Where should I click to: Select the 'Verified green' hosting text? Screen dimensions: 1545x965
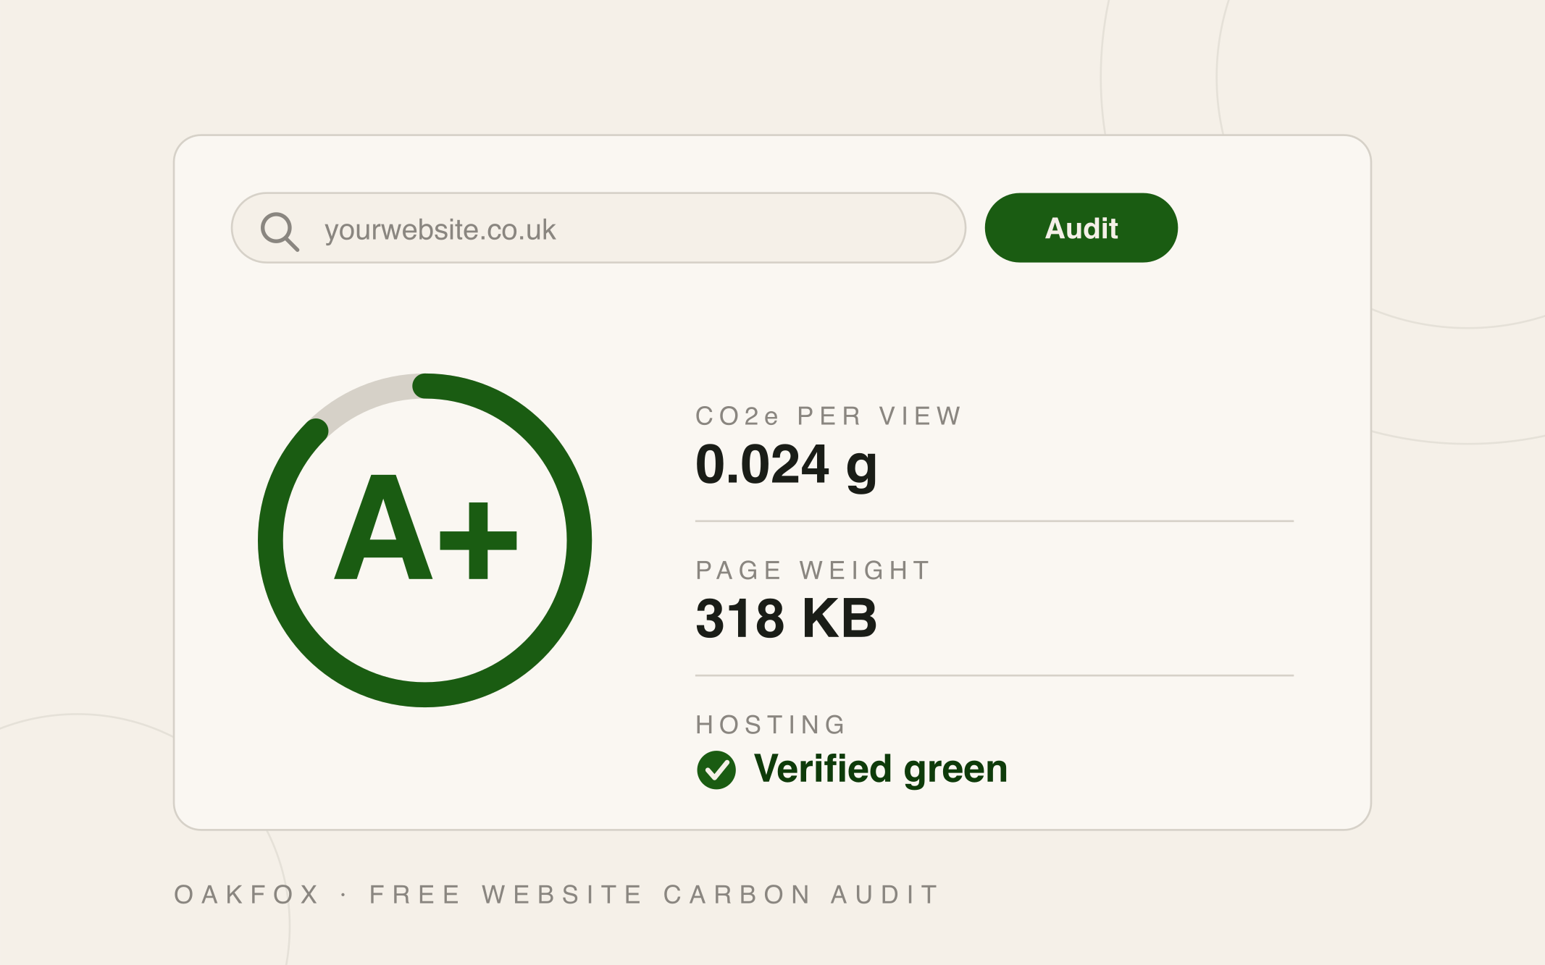click(x=880, y=770)
